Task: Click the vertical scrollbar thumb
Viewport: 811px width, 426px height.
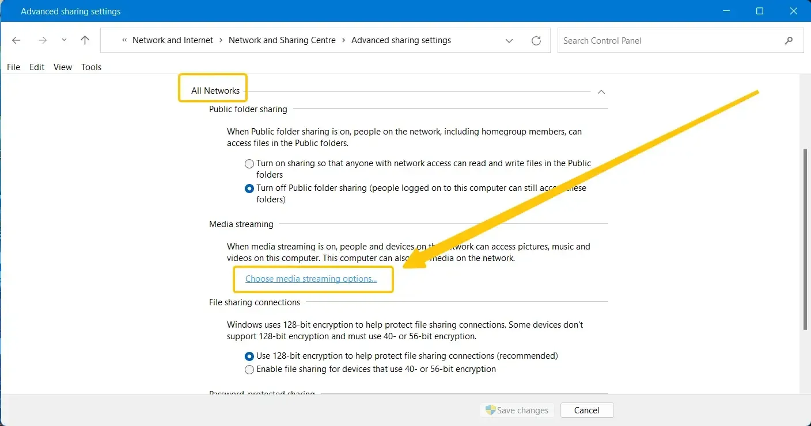Action: coord(805,239)
